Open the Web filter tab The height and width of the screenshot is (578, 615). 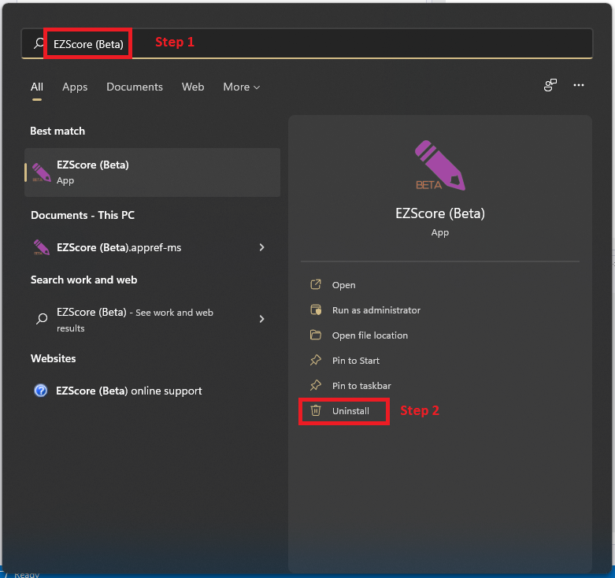coord(193,87)
